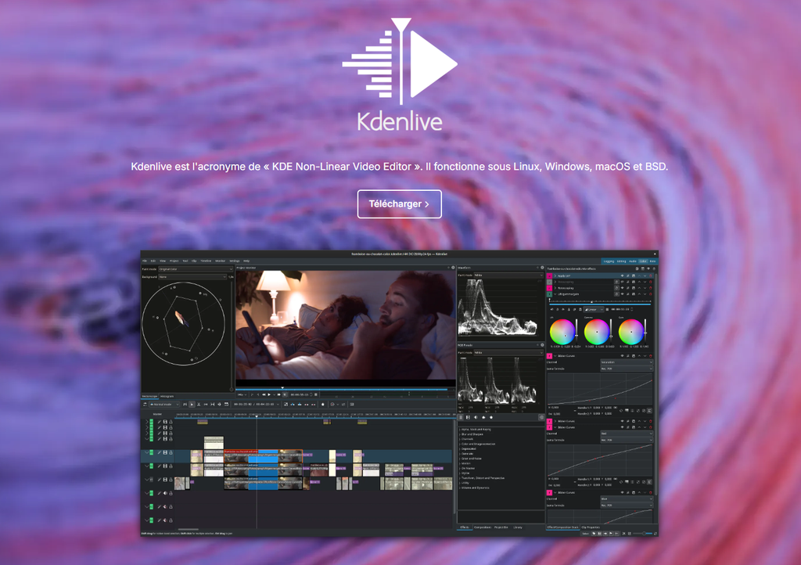Move Lift/gamma/gain effect up with arrow
Screen dimensions: 801x565
pyautogui.click(x=639, y=293)
